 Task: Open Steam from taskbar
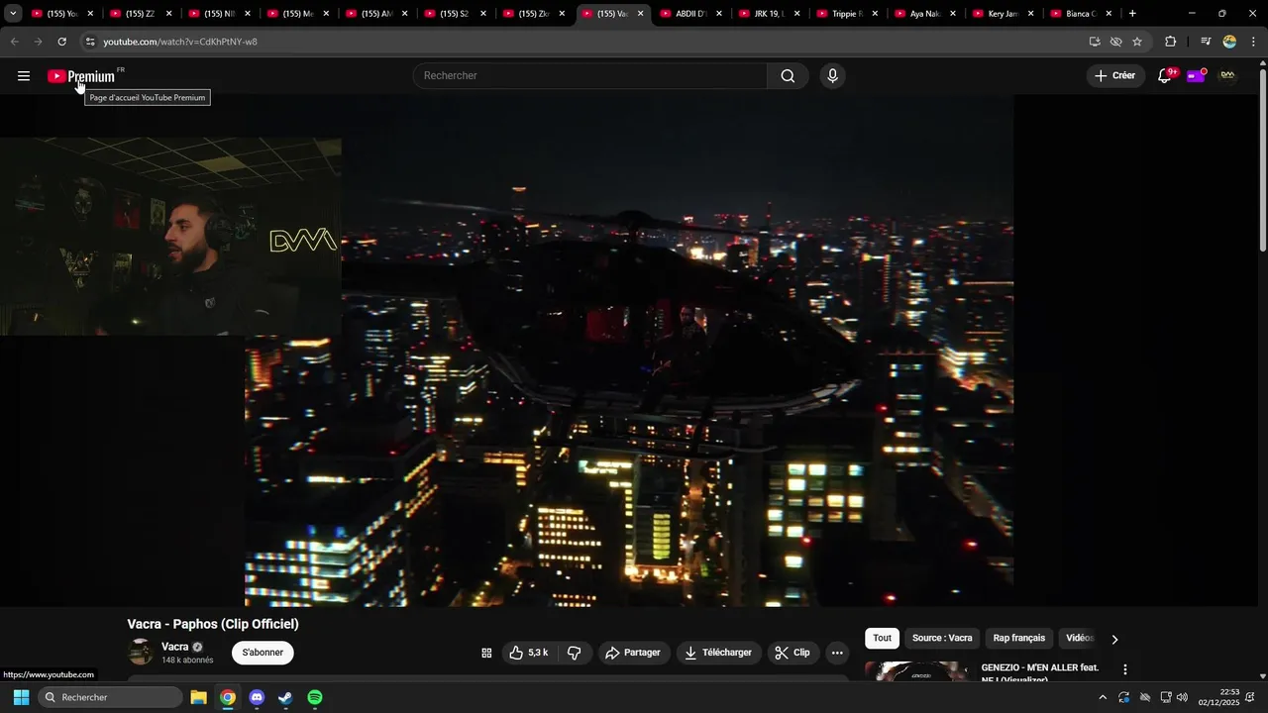coord(285,697)
